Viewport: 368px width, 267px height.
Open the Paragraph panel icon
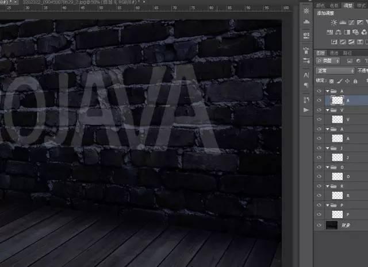tap(306, 85)
